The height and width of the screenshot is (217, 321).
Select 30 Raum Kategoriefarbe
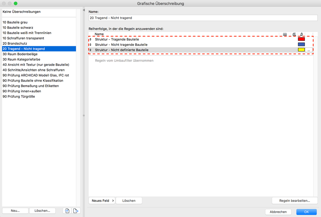point(39,59)
